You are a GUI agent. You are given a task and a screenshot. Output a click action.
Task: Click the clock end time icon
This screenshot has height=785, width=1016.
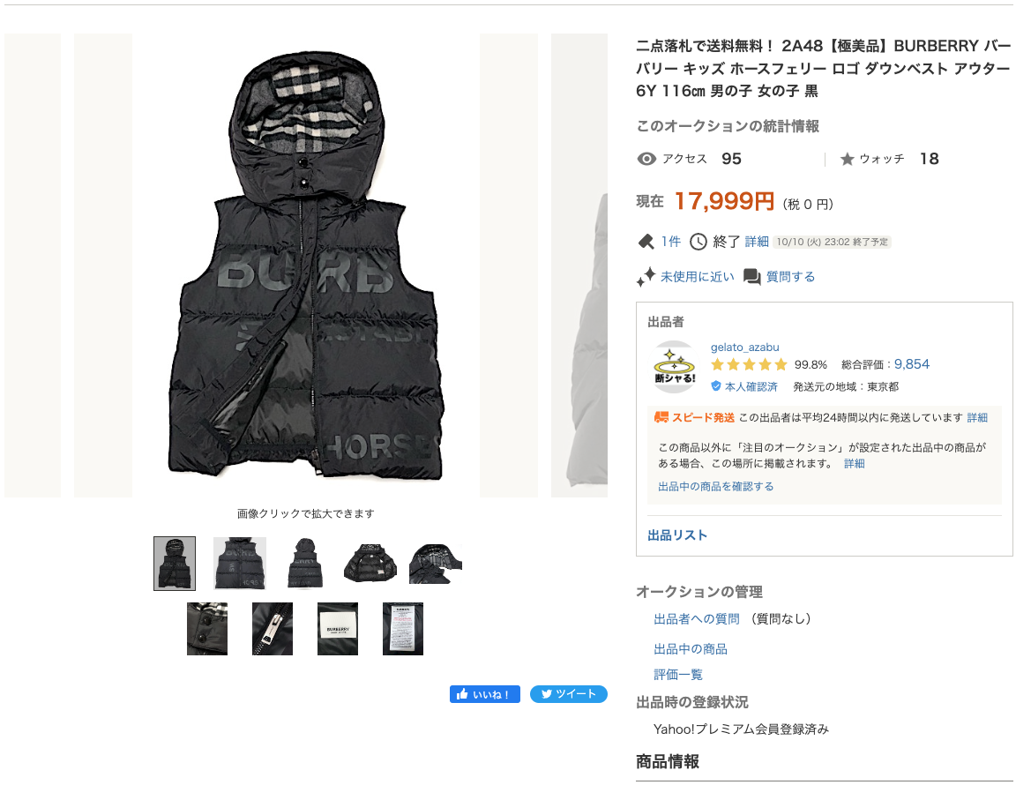[698, 242]
